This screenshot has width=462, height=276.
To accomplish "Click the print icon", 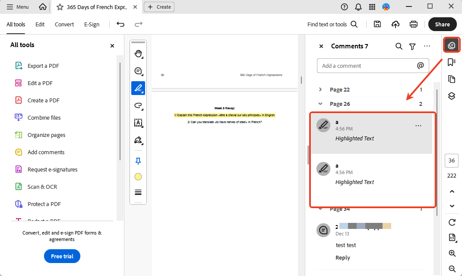I will [x=414, y=24].
